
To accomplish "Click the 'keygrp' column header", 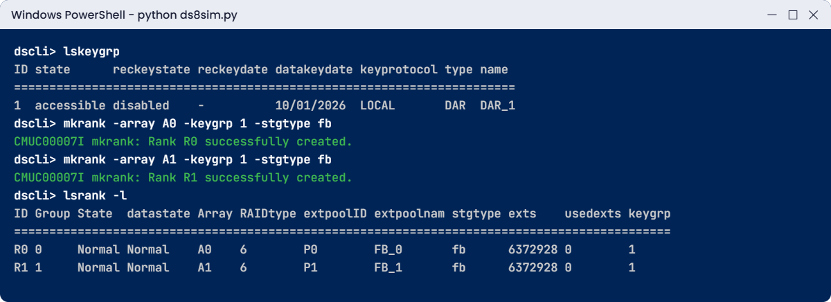I will 650,214.
